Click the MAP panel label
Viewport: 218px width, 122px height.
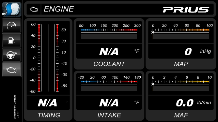[181, 64]
